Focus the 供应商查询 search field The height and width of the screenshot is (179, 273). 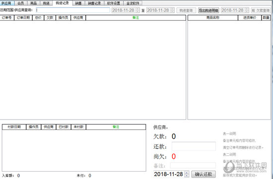pos(73,10)
